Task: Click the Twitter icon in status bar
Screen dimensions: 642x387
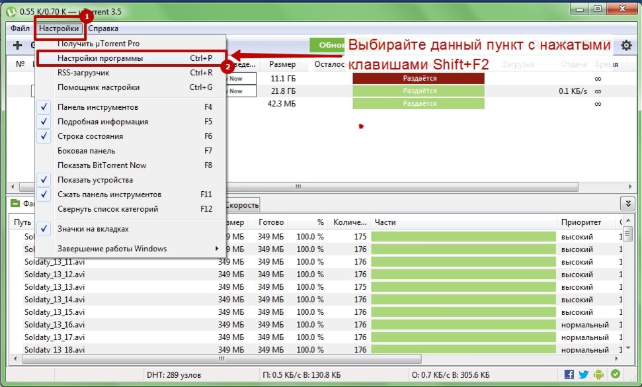Action: pyautogui.click(x=583, y=374)
